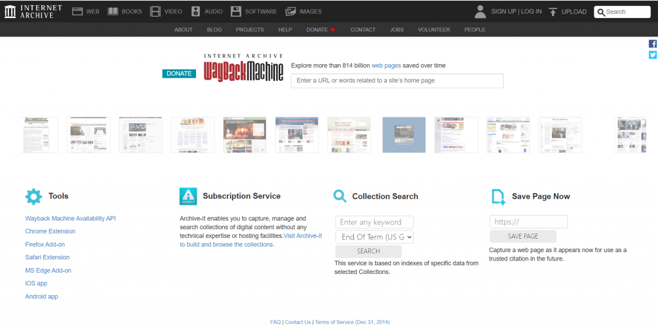Image resolution: width=658 pixels, height=326 pixels.
Task: Open the Images icon
Action: click(x=290, y=12)
